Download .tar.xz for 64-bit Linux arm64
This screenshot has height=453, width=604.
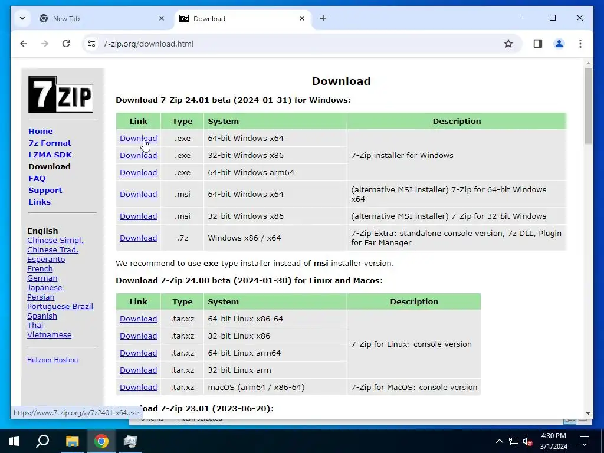pos(138,353)
